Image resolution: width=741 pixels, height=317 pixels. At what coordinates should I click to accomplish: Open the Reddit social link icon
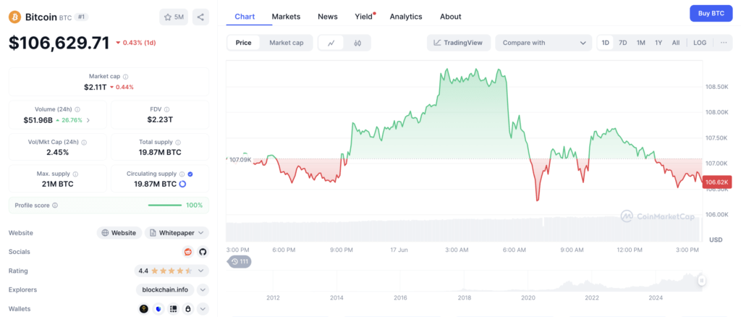[x=188, y=252]
